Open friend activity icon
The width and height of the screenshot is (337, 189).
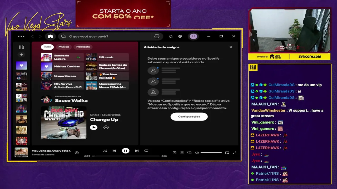(x=180, y=36)
